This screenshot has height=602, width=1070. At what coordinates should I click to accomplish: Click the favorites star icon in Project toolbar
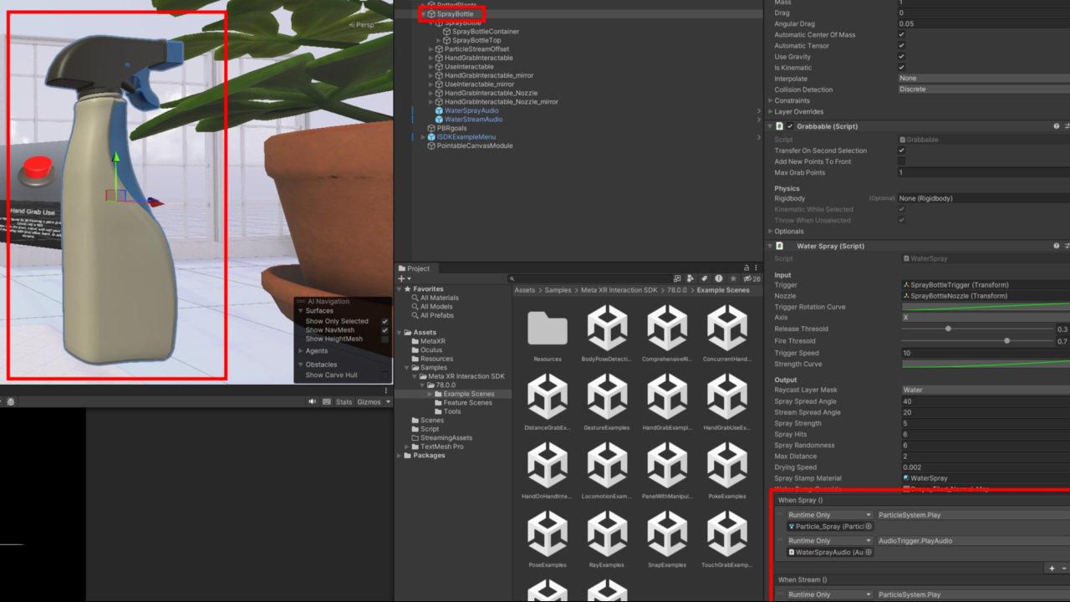[733, 278]
